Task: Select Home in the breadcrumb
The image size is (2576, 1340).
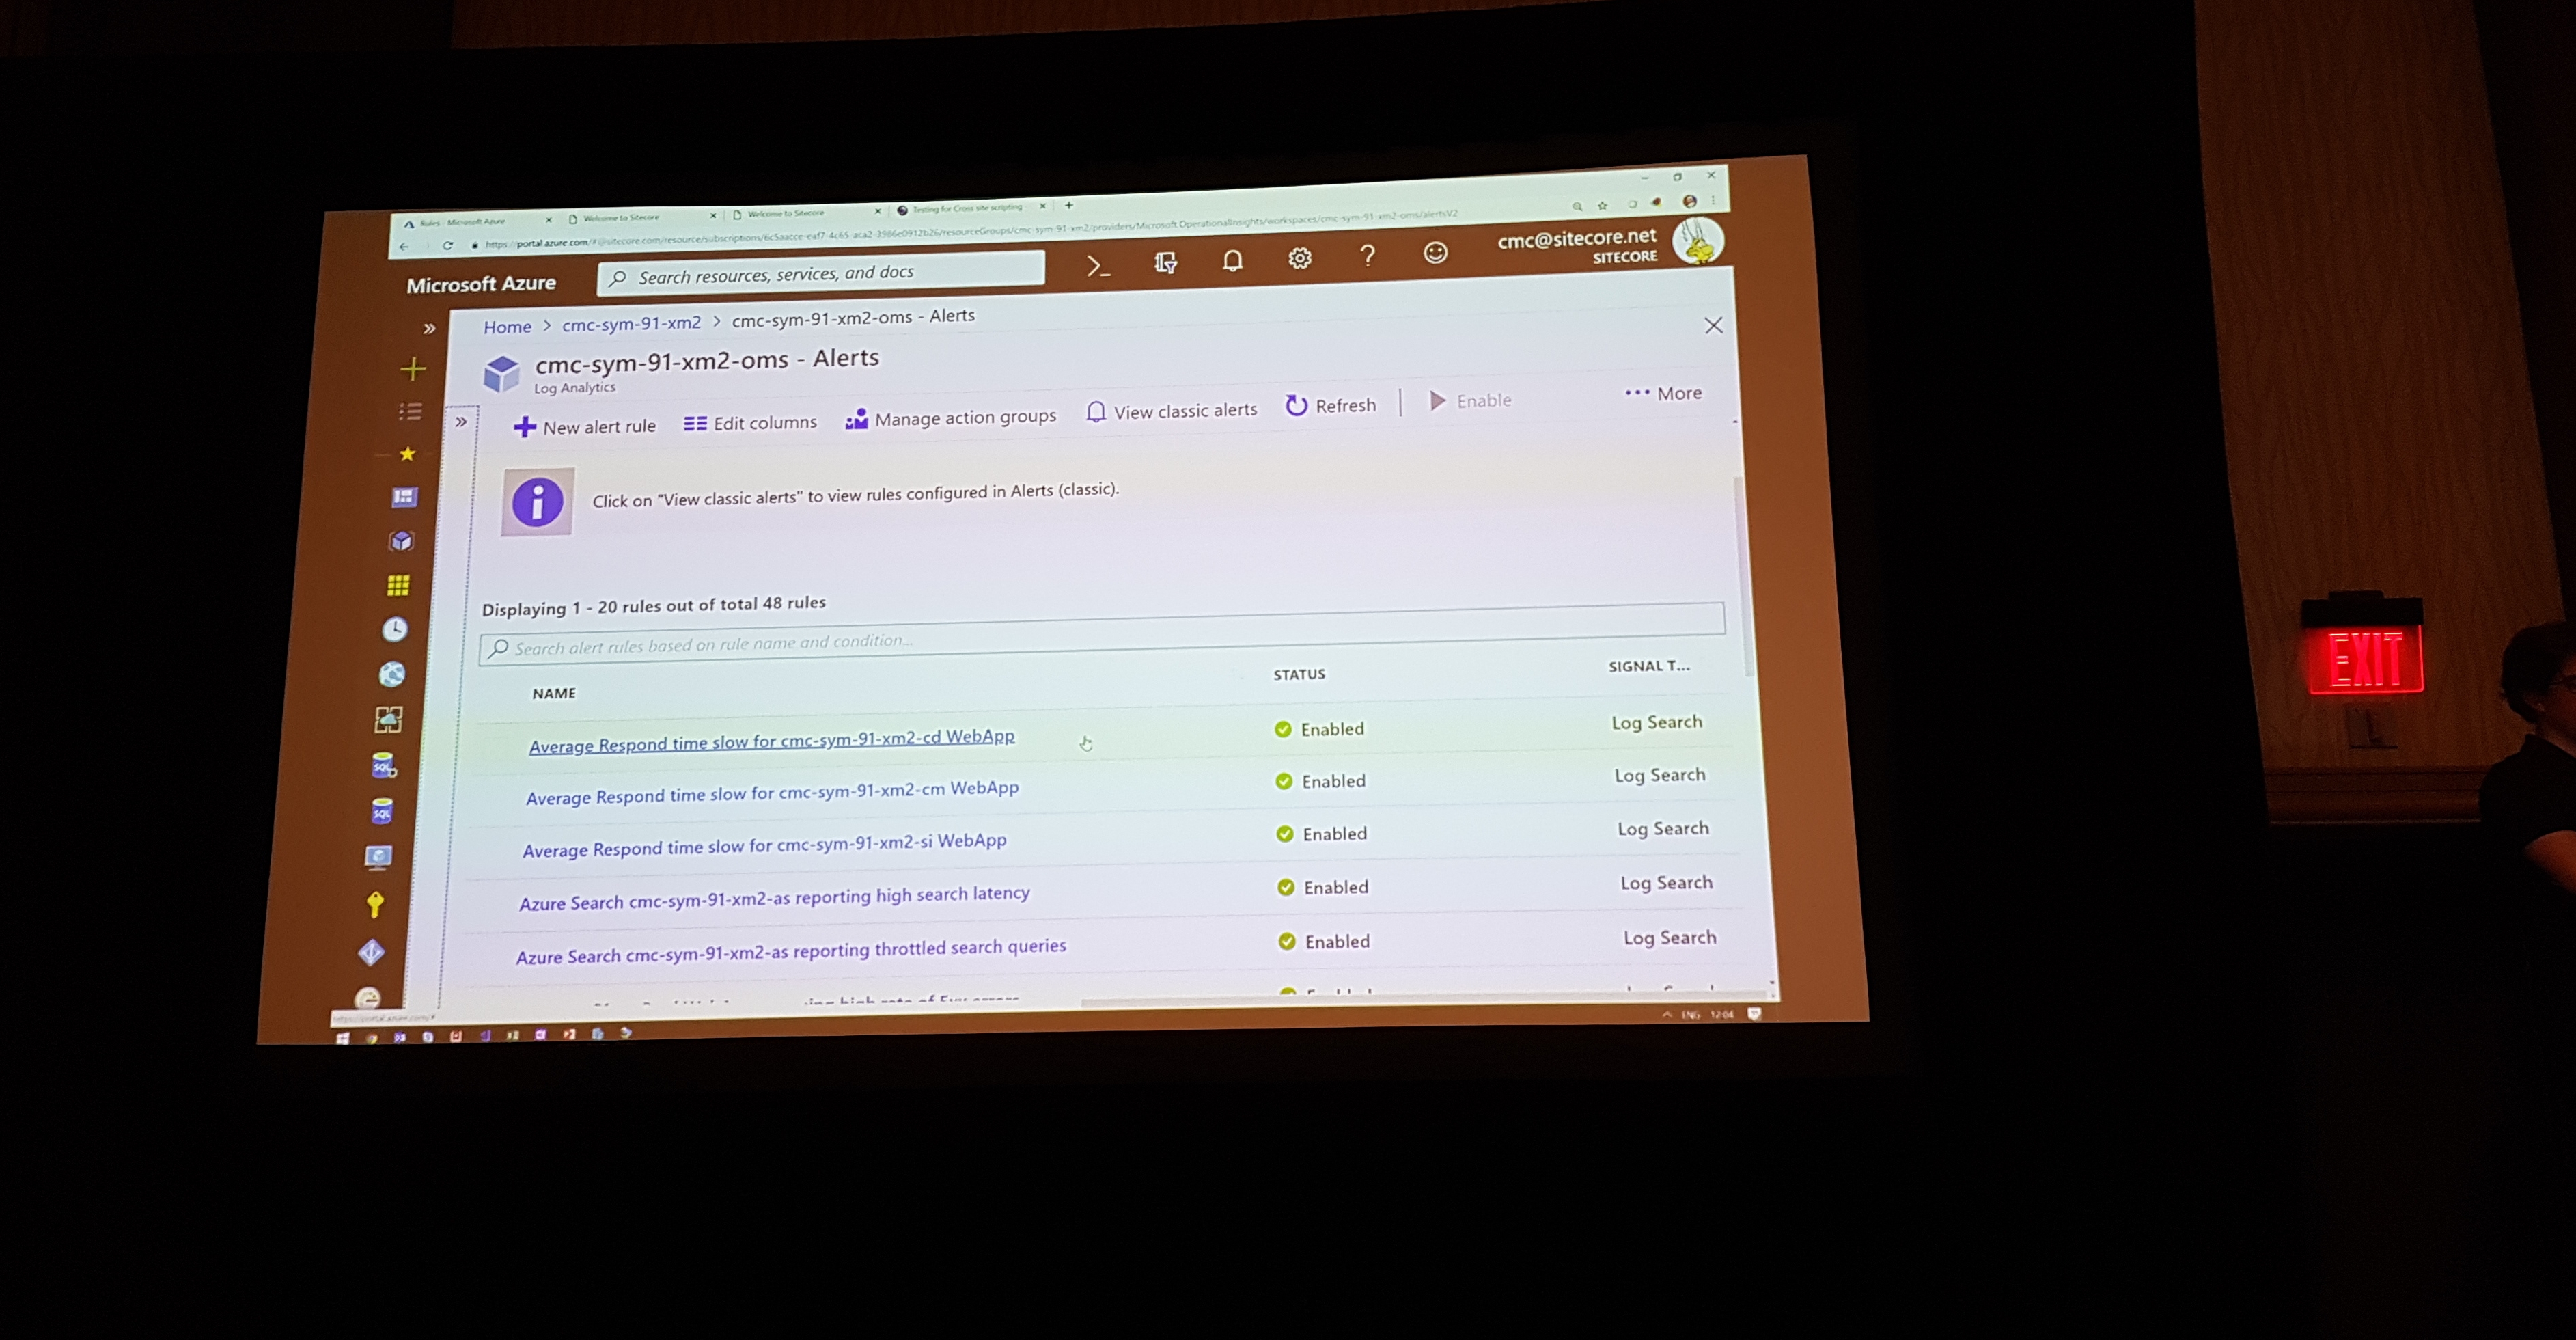Action: 507,326
